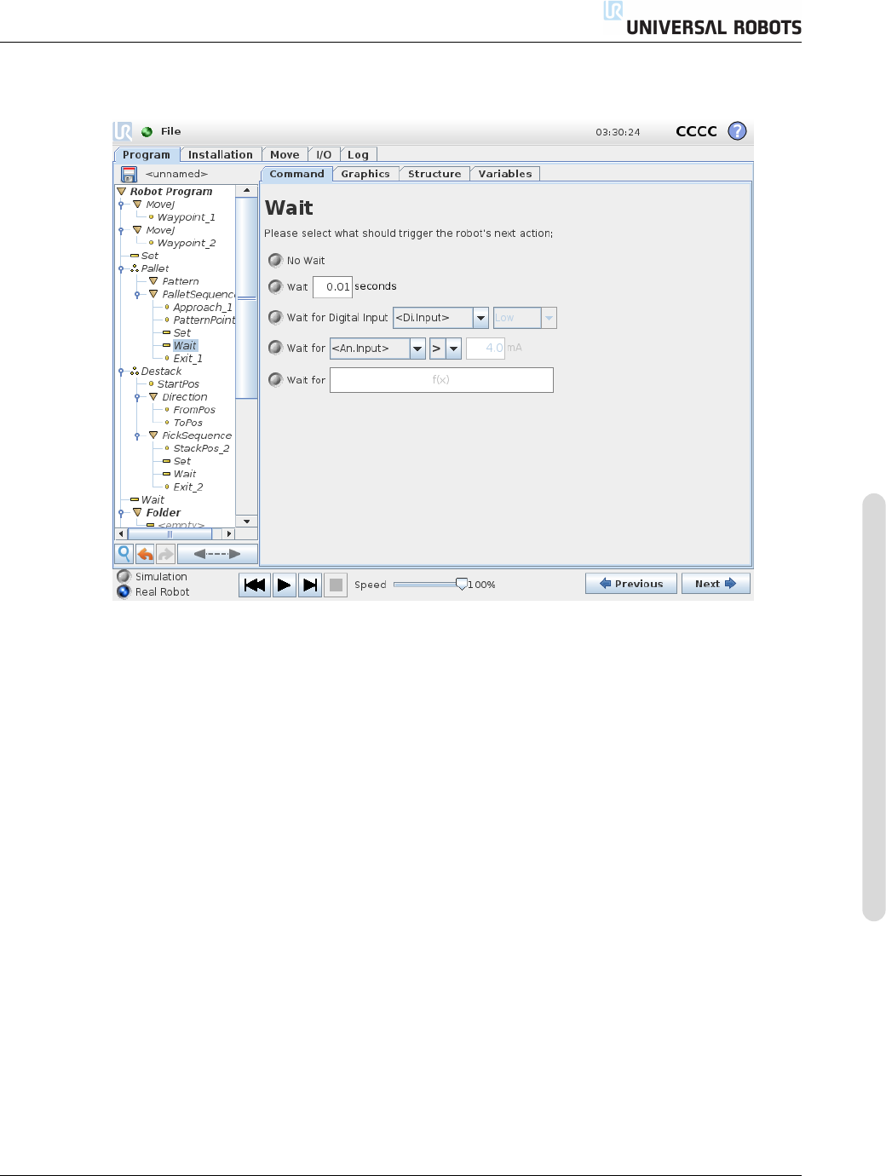The image size is (886, 1176).
Task: Select PatternPoint in the program tree
Action: 204,320
